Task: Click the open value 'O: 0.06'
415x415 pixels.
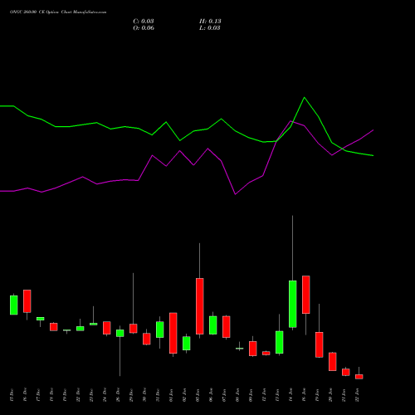Action: click(x=144, y=28)
